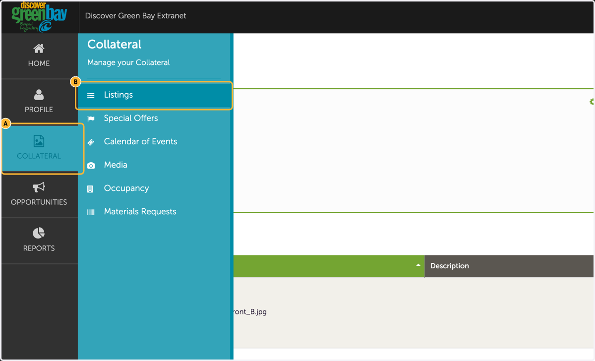Click the Reports pie chart icon

pos(39,233)
